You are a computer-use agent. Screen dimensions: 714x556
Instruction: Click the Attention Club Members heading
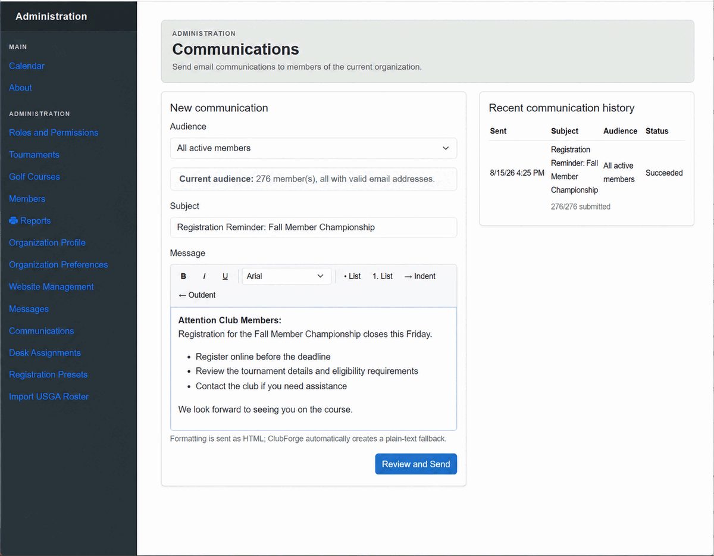(x=230, y=320)
